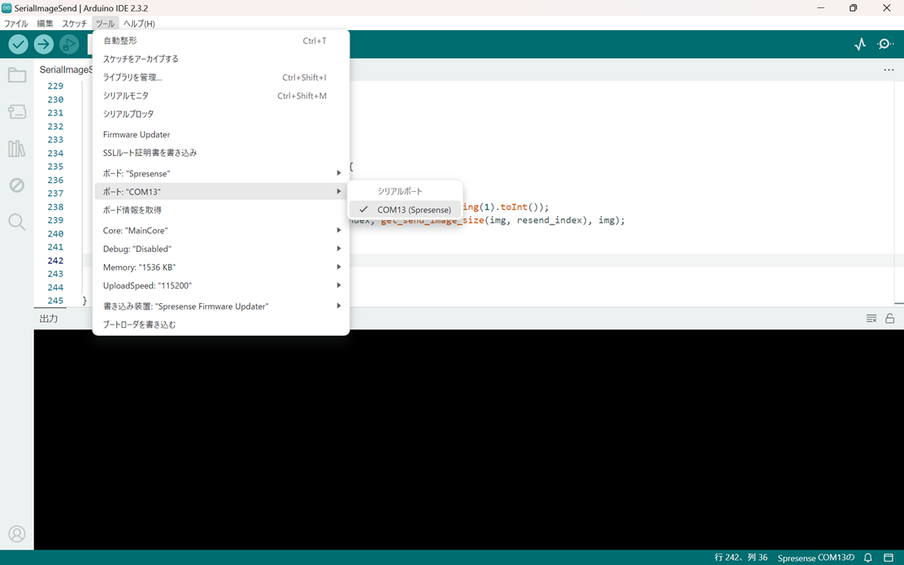The width and height of the screenshot is (904, 565).
Task: Open the Serial Plotter waveform icon
Action: 860,45
